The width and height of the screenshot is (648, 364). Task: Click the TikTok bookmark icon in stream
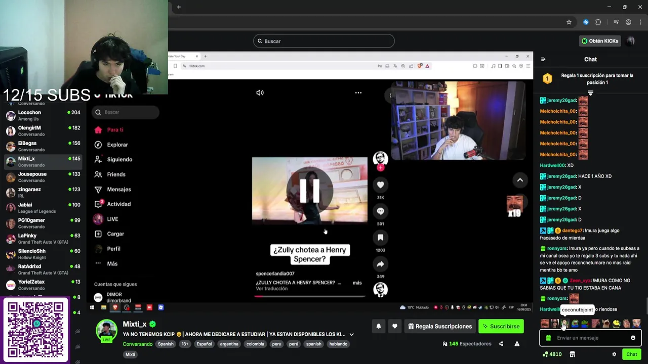tap(380, 238)
